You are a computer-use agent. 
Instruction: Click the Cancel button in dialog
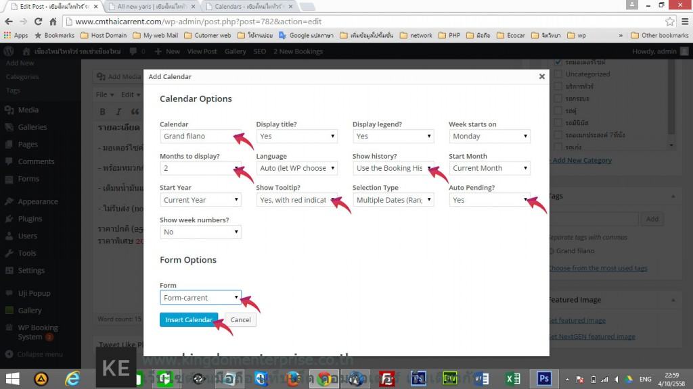(240, 320)
